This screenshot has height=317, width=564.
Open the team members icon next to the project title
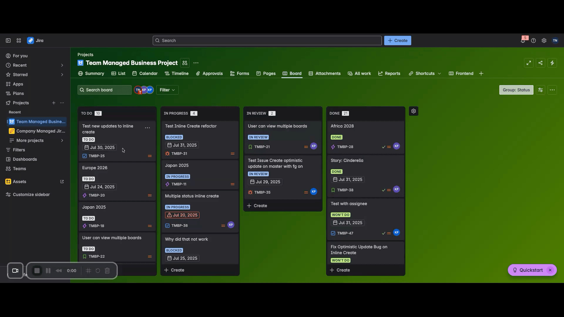(x=185, y=63)
